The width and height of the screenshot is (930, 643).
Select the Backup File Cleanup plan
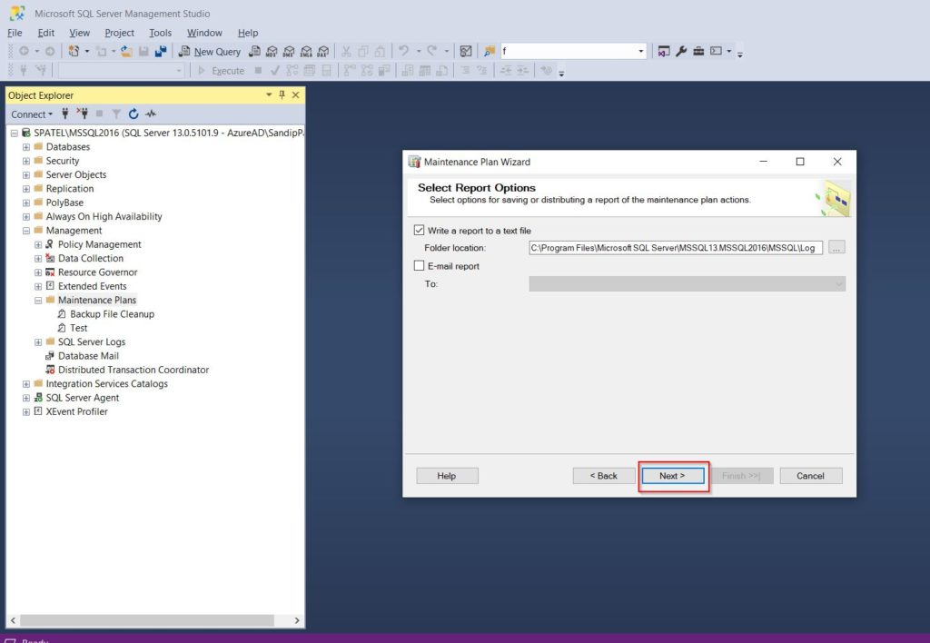112,314
